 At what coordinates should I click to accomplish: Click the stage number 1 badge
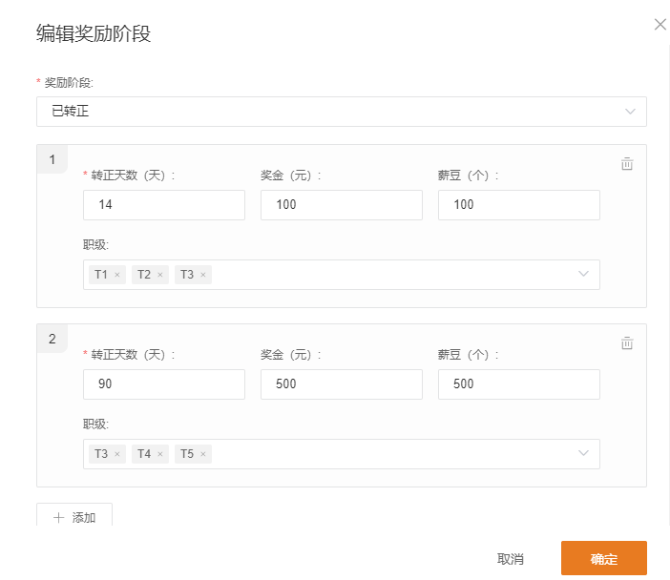pyautogui.click(x=52, y=159)
